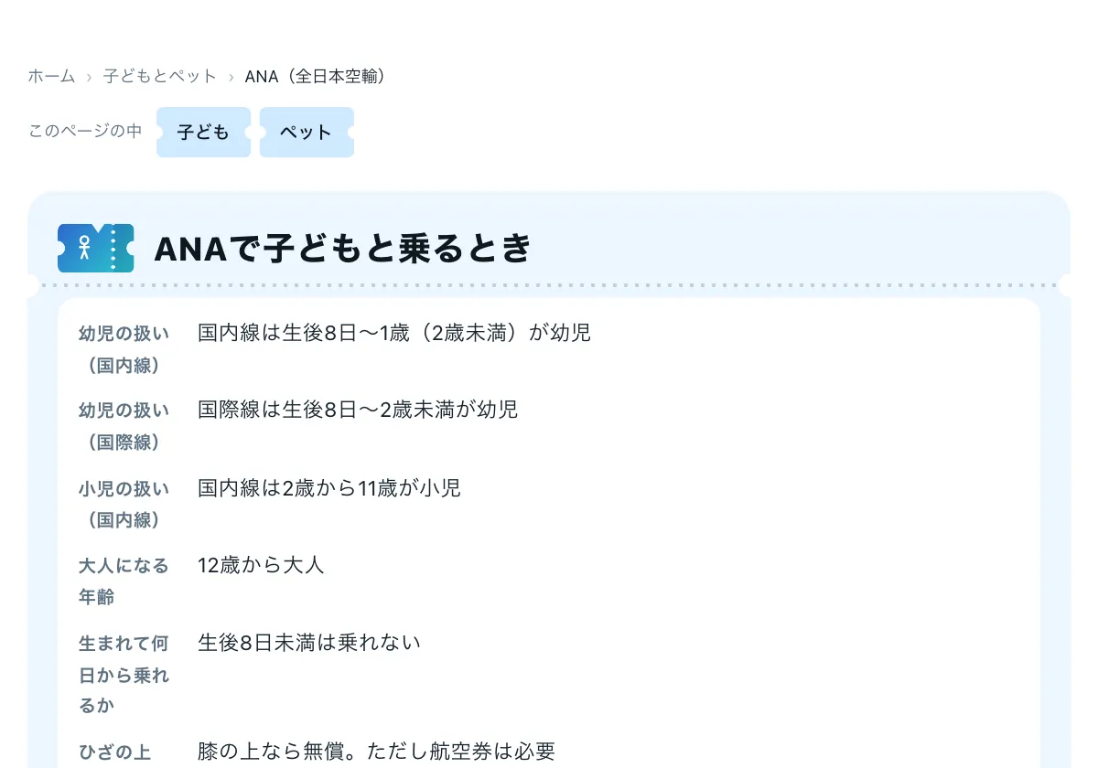This screenshot has width=1098, height=768.
Task: Click the 小児の扱い（国内線） row label
Action: 124,504
